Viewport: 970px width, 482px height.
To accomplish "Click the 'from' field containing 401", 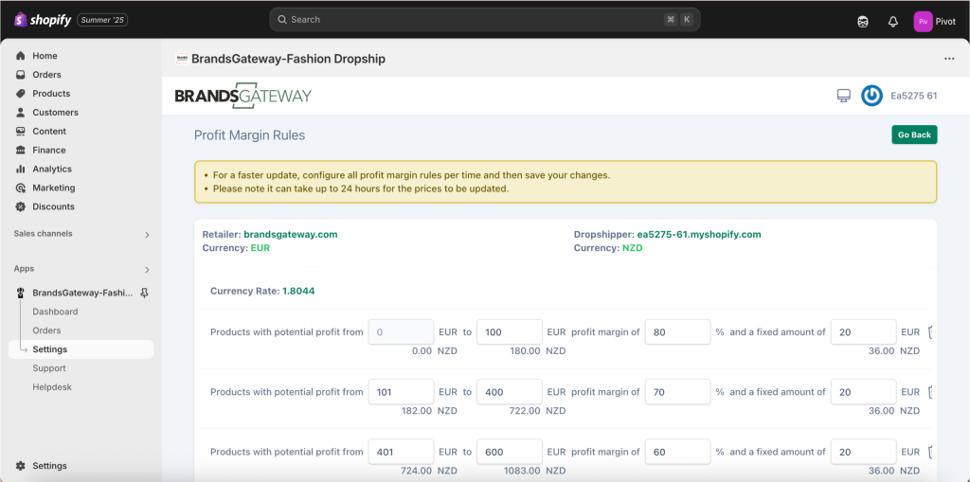I will 401,453.
